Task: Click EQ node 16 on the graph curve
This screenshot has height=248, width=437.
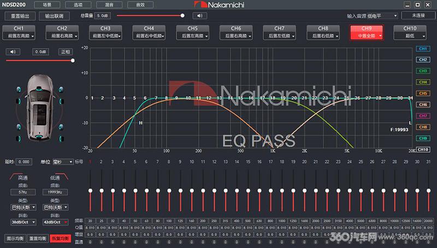Action: (251, 98)
